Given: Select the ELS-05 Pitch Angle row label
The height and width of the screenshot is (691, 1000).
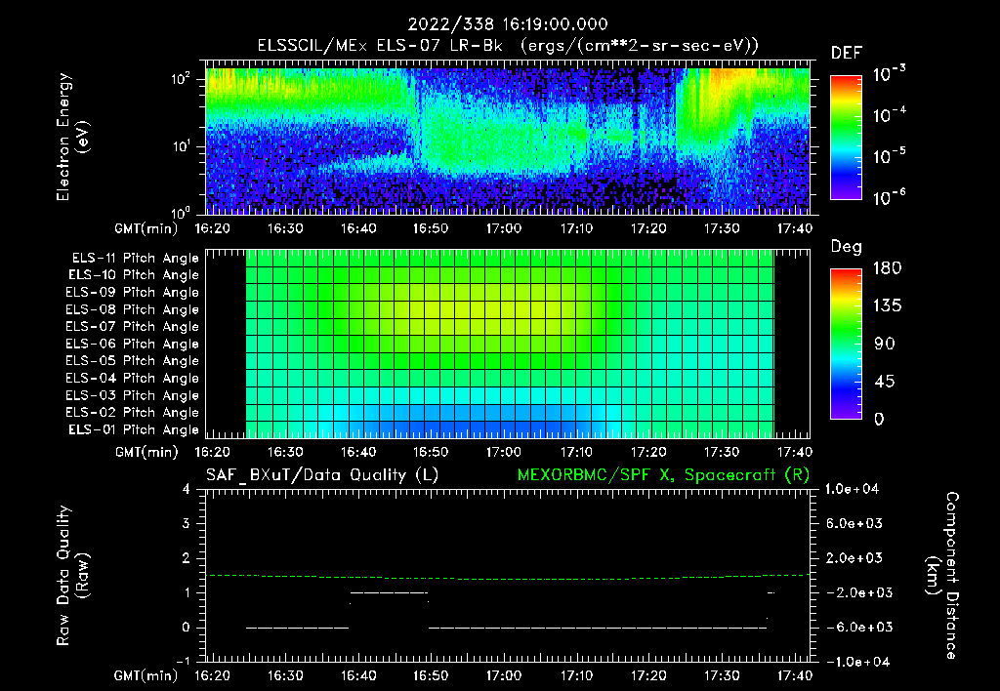Looking at the screenshot, I should point(133,361).
